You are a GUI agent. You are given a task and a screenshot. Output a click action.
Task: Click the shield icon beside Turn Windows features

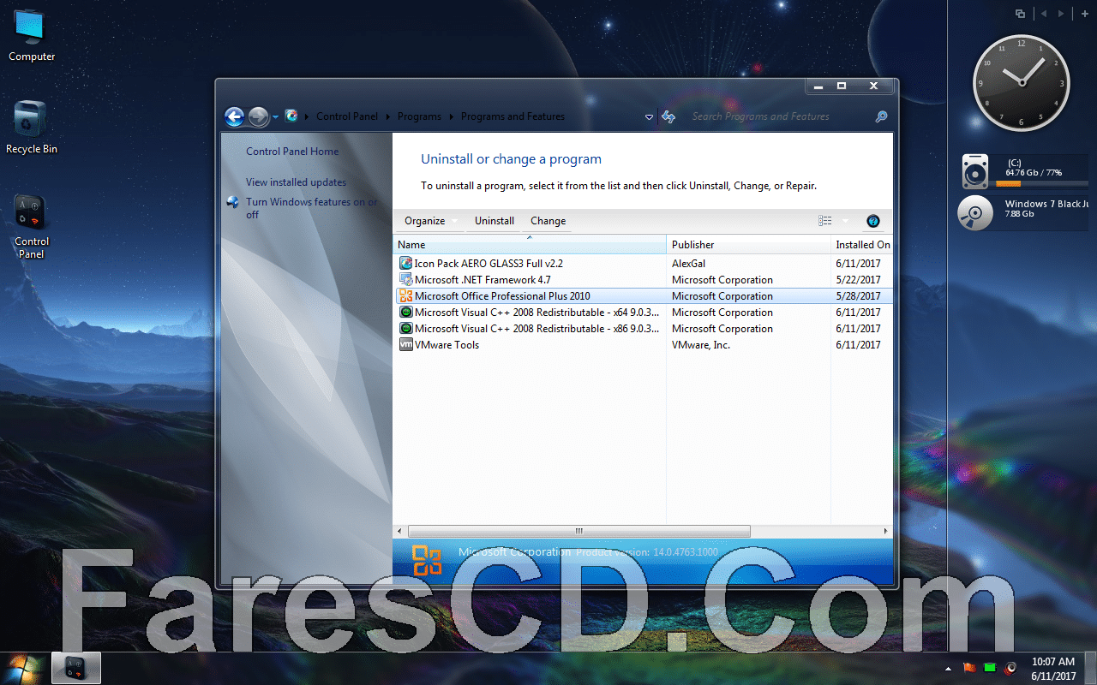tap(233, 202)
